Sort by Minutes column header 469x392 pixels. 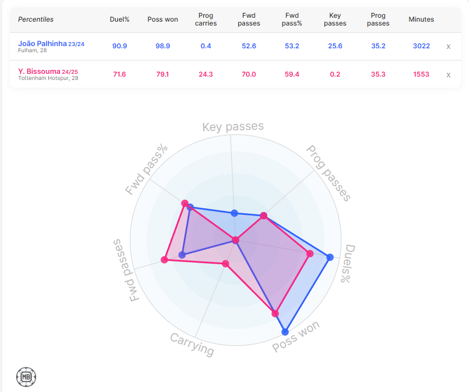421,19
